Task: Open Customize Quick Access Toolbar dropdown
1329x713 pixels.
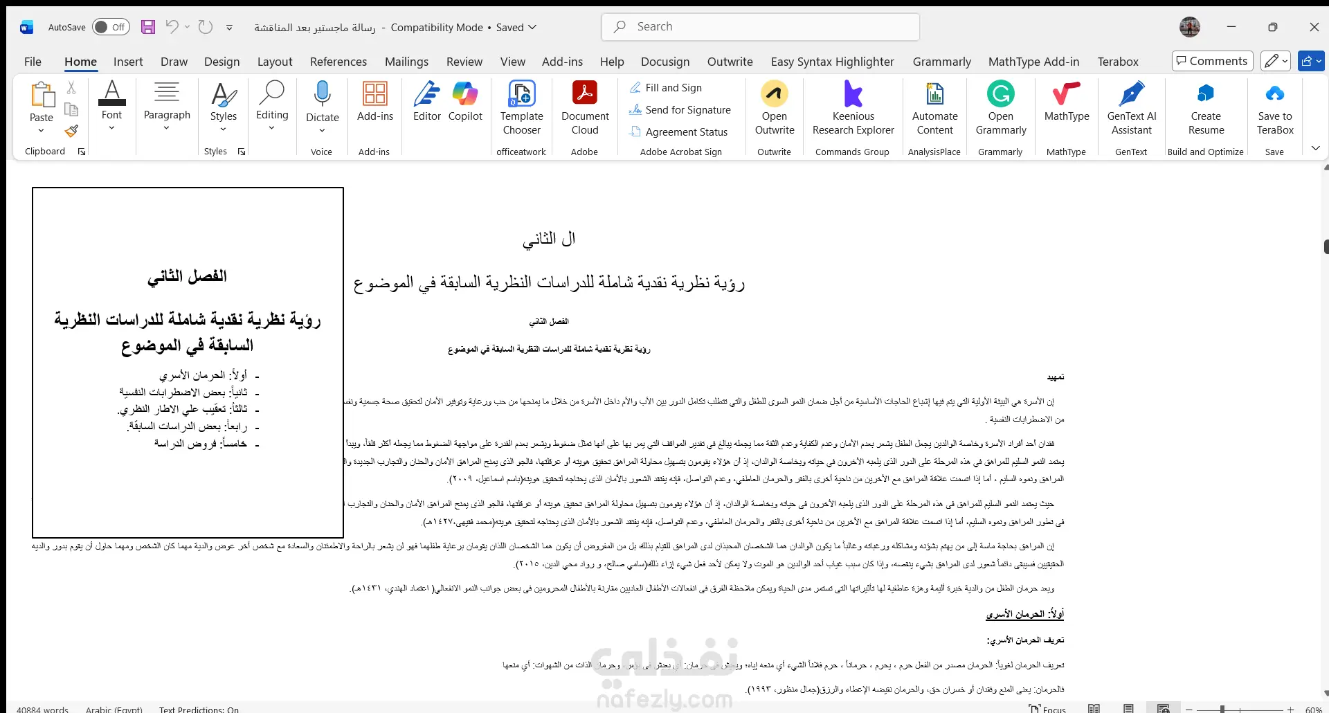Action: click(229, 28)
